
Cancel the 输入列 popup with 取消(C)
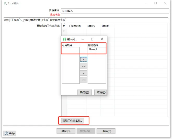coord(101,92)
